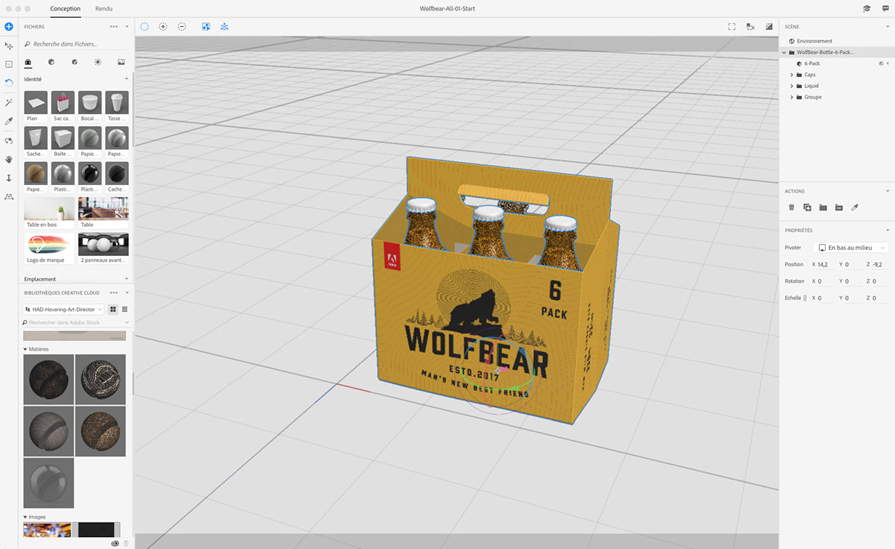Show images filter in Fichiers panel
The height and width of the screenshot is (549, 895).
tap(121, 62)
